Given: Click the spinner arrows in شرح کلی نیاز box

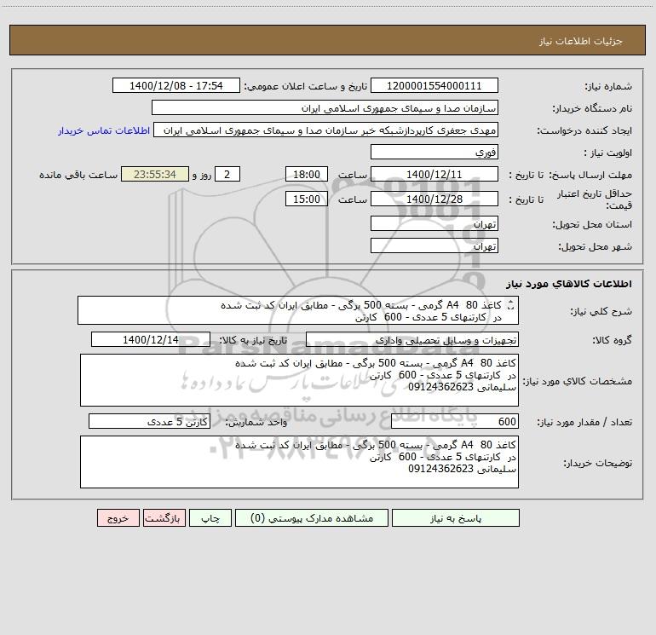Looking at the screenshot, I should click(510, 306).
